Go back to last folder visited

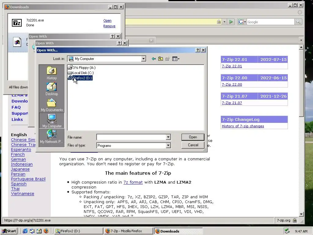pyautogui.click(x=153, y=59)
